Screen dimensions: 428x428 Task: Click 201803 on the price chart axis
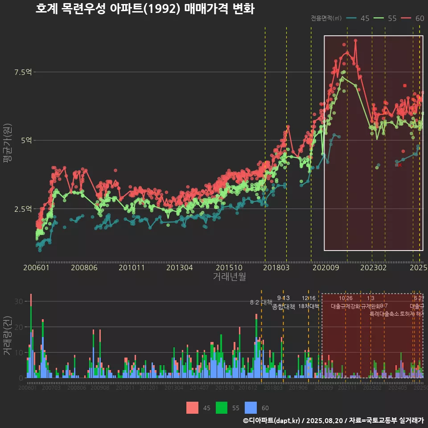coord(276,267)
